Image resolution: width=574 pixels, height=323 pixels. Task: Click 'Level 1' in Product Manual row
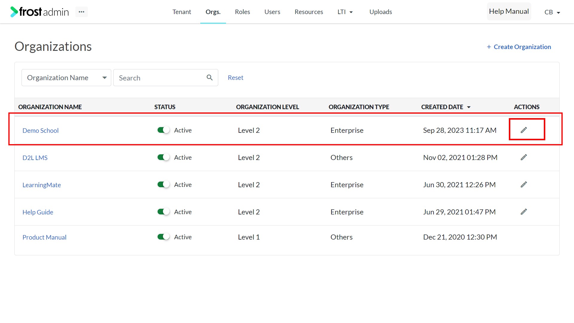pyautogui.click(x=249, y=237)
